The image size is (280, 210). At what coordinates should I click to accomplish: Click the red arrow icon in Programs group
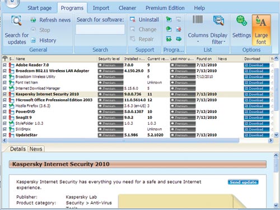(179, 29)
